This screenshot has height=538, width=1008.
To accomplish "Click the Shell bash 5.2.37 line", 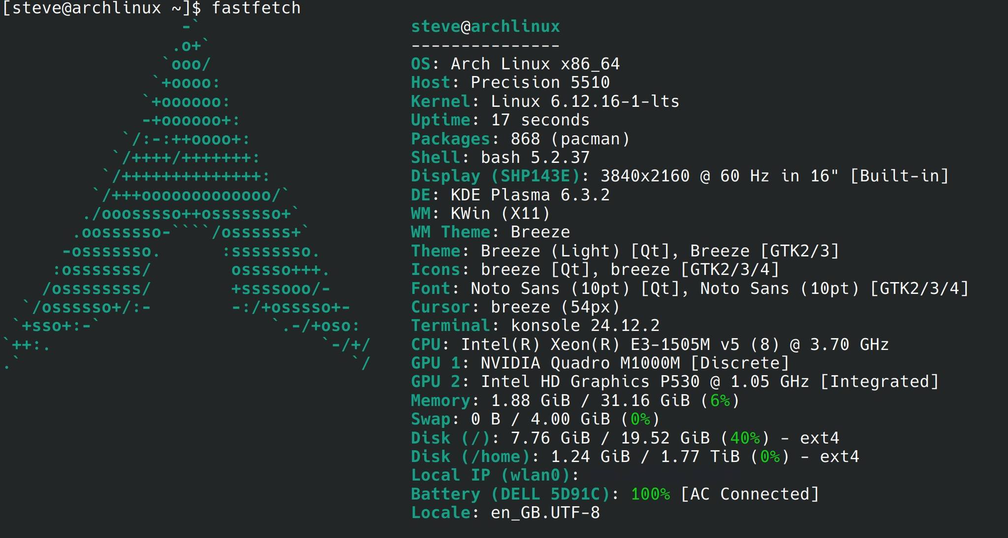I will click(500, 158).
